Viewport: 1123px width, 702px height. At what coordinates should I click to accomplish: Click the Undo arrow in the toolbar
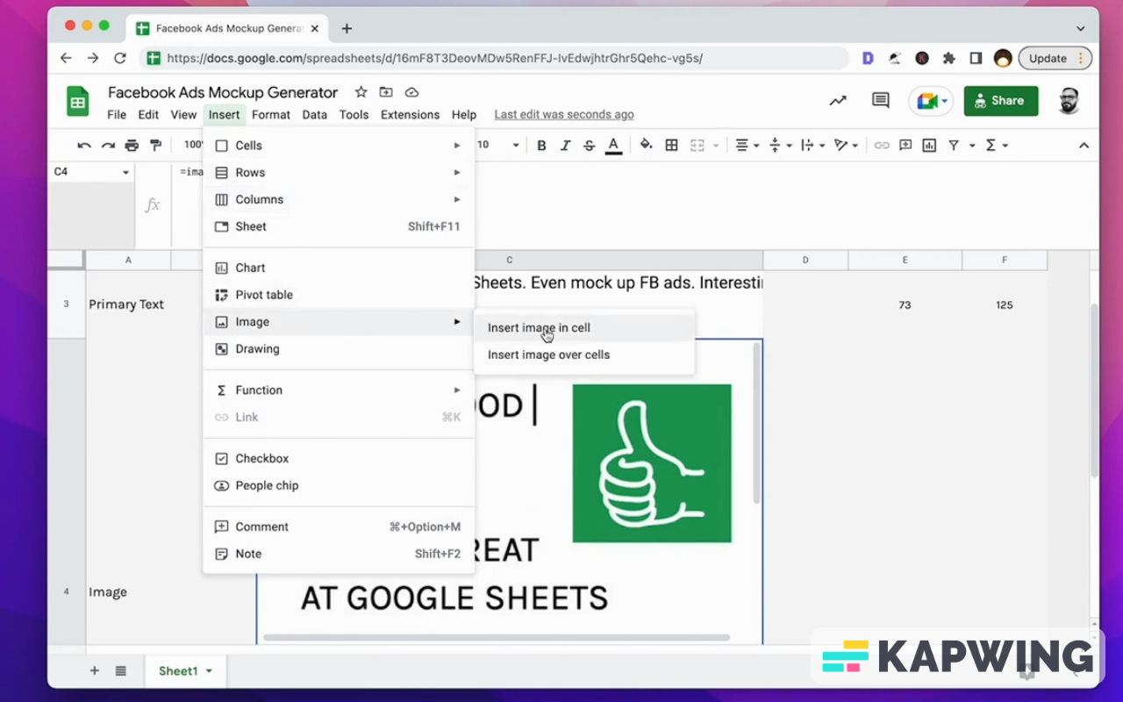click(84, 146)
